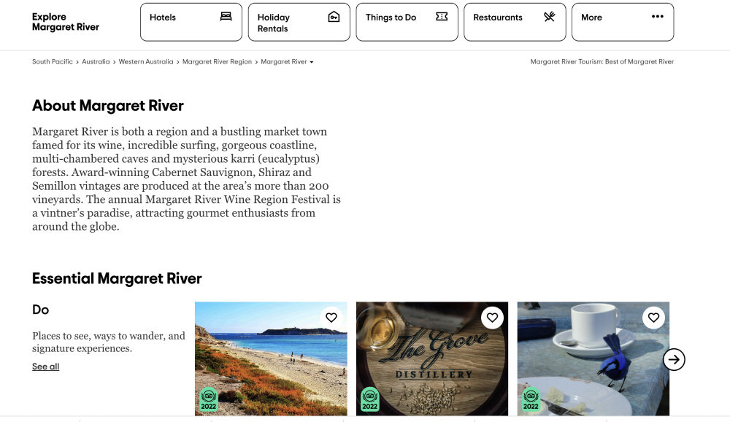Click the See all link under Do
The image size is (730, 422).
45,367
